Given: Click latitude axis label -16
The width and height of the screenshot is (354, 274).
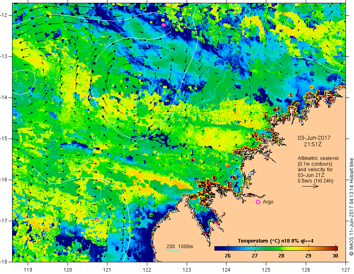Looking at the screenshot, I should (x=4, y=180).
